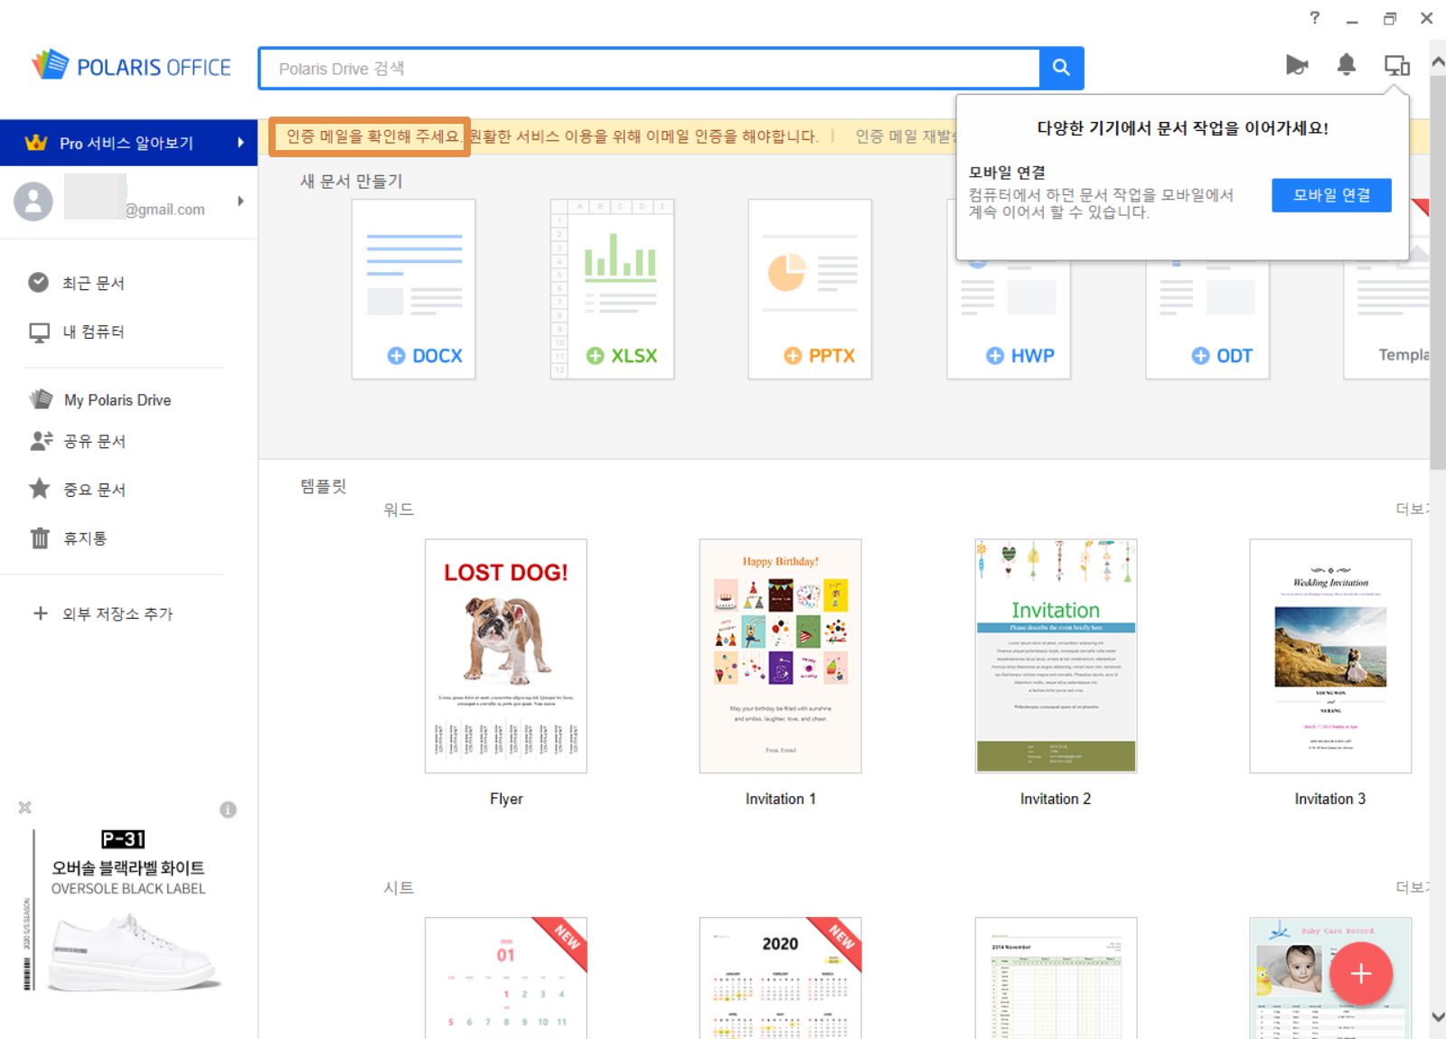Screen dimensions: 1446x1039
Task: Click the blue search magnifier button
Action: 1061,68
